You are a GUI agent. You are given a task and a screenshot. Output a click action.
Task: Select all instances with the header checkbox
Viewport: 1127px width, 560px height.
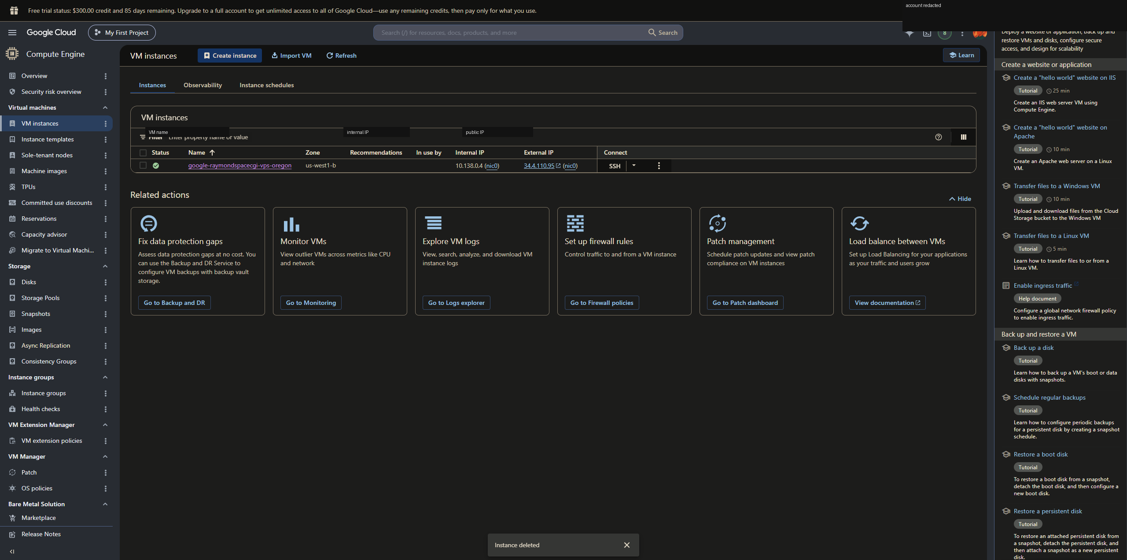(143, 152)
